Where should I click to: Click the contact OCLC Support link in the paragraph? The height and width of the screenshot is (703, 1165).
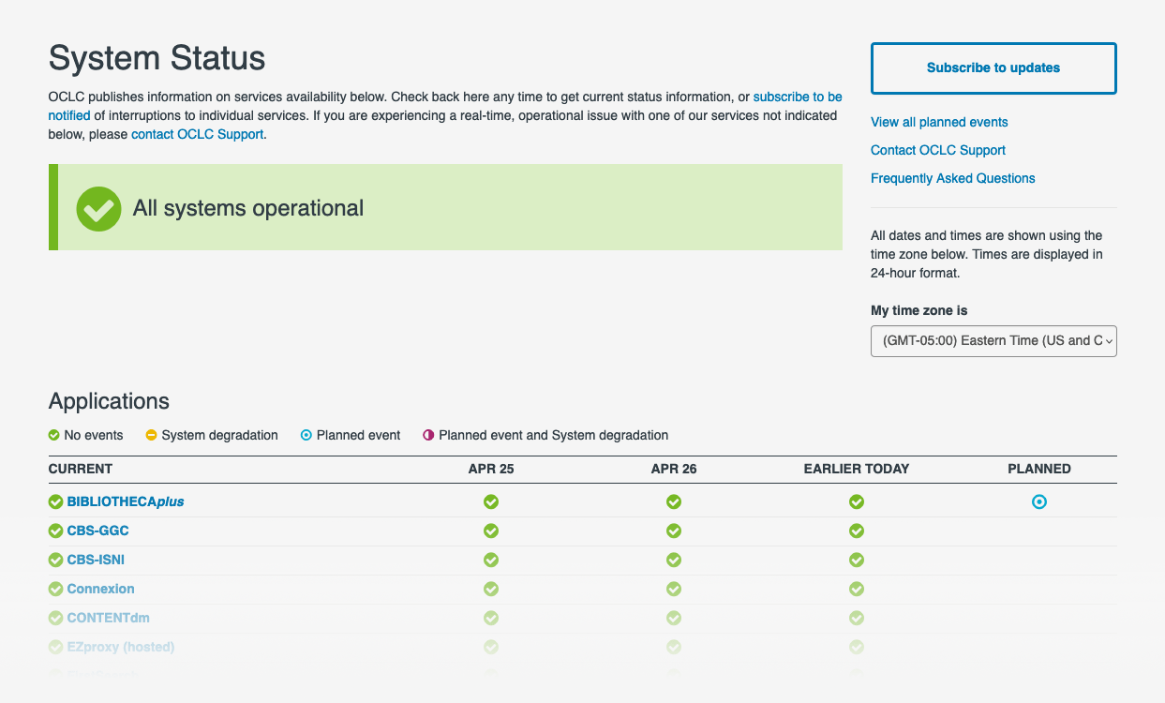[196, 134]
